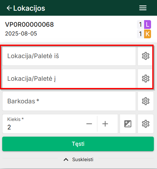157x169 pixels.
Task: Click the green Tęsti button
Action: [x=78, y=144]
